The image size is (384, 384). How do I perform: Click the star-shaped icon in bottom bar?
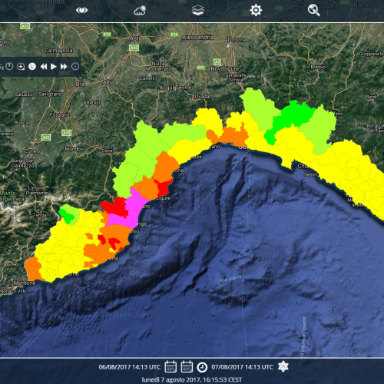[x=283, y=366]
